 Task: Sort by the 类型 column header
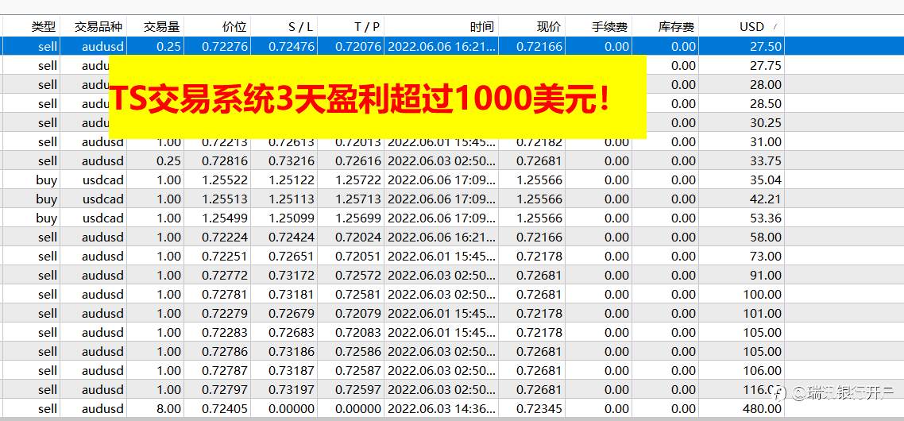(x=44, y=26)
